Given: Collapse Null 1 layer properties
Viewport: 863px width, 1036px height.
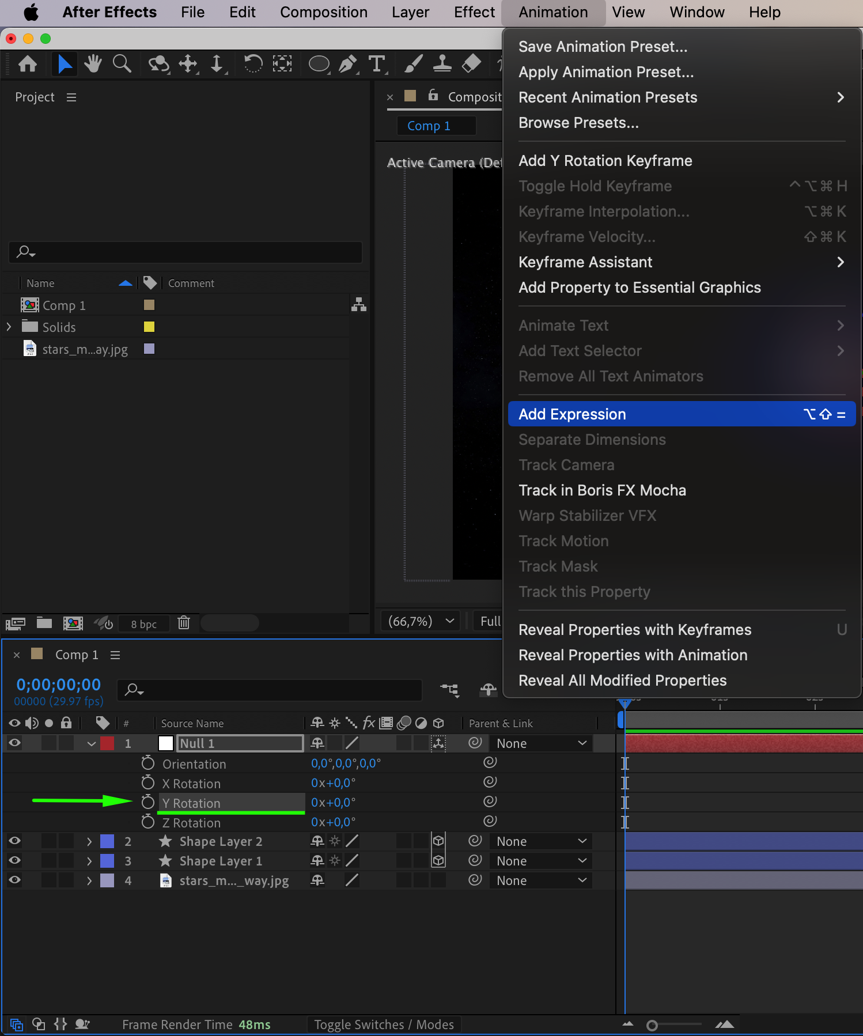Looking at the screenshot, I should (91, 743).
